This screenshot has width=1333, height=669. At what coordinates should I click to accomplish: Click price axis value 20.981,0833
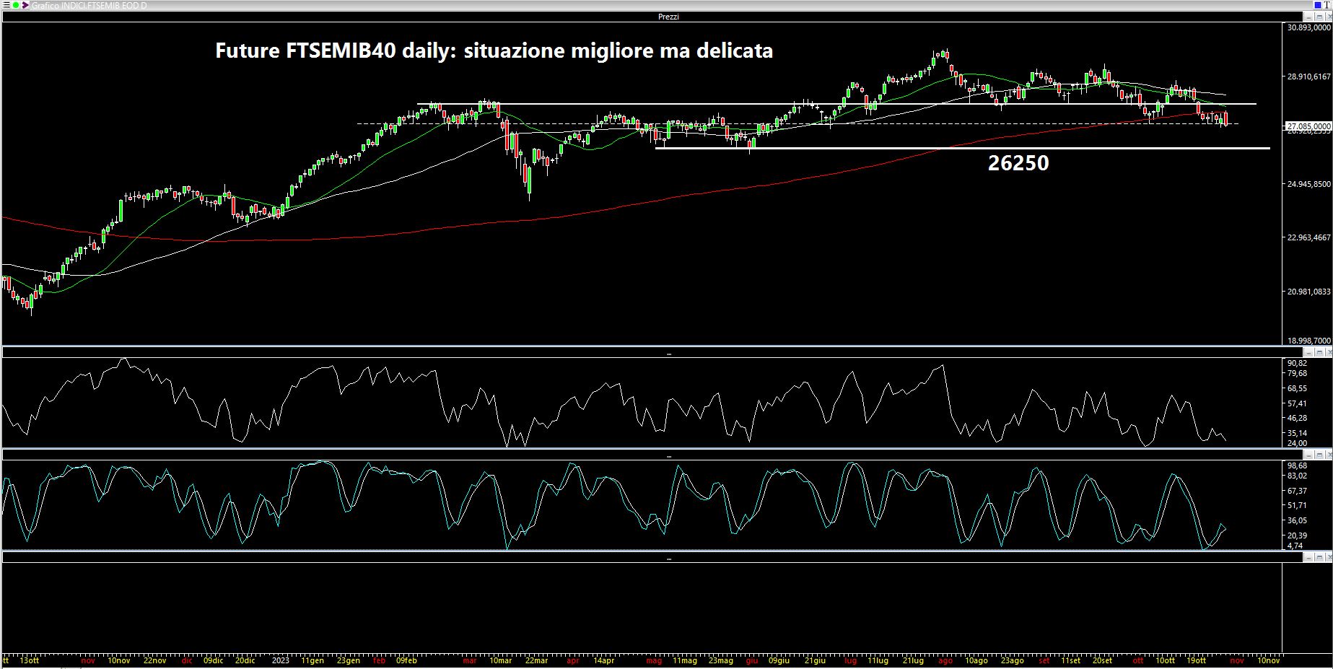[1308, 292]
